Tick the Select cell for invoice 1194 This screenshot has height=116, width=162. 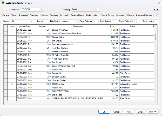pos(12,34)
